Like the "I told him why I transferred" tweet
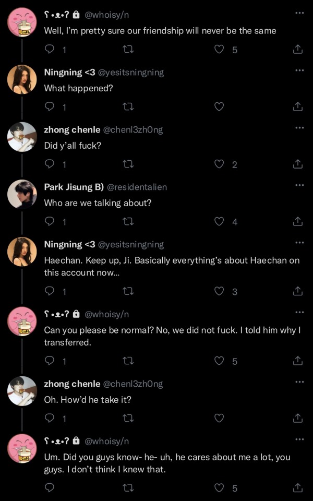The height and width of the screenshot is (501, 313). pyautogui.click(x=220, y=361)
